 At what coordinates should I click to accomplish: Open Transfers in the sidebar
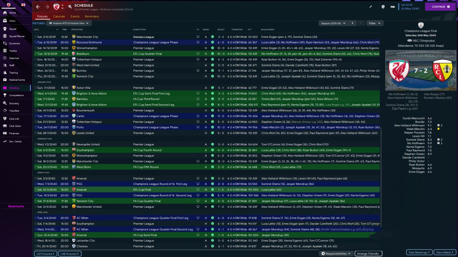[14, 111]
